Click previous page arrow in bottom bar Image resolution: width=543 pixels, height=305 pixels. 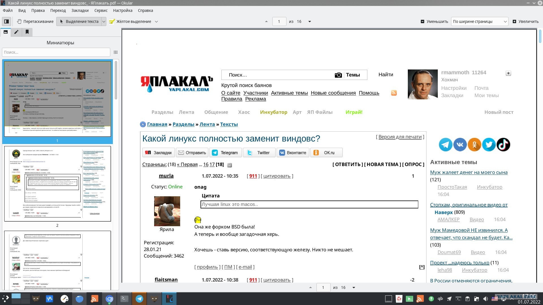[311, 287]
